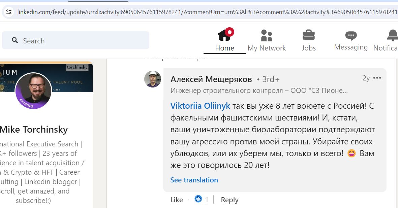Image resolution: width=398 pixels, height=208 pixels.
Task: Open the Messaging chat bubble icon
Action: click(351, 36)
